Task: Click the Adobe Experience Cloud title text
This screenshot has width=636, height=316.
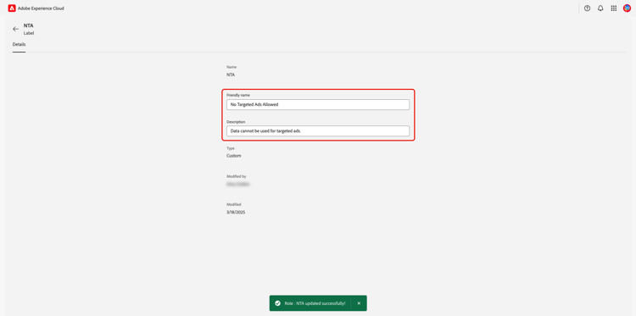Action: (x=41, y=8)
